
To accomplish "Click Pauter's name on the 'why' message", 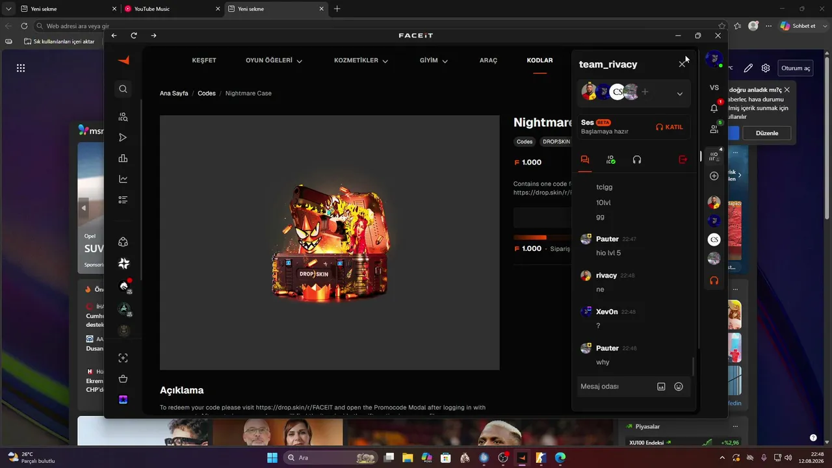I will [607, 348].
